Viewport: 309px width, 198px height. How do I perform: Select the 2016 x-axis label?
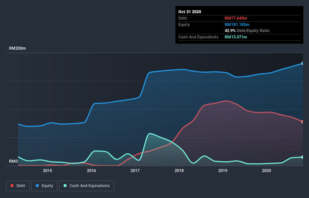coord(91,171)
